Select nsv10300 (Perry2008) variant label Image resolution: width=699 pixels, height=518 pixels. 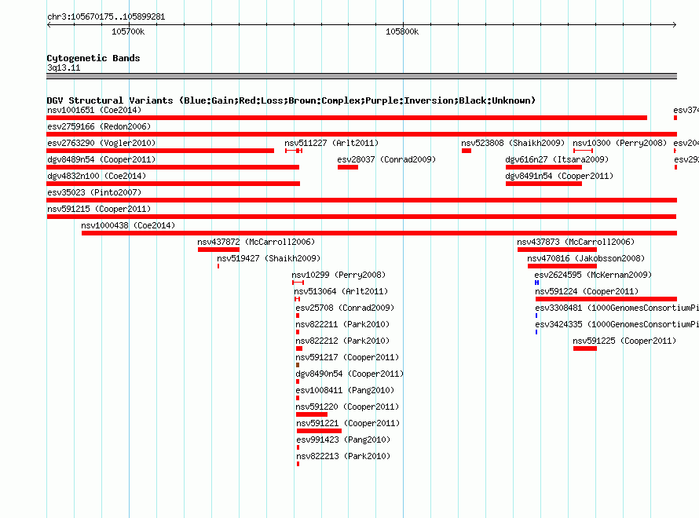click(x=620, y=143)
